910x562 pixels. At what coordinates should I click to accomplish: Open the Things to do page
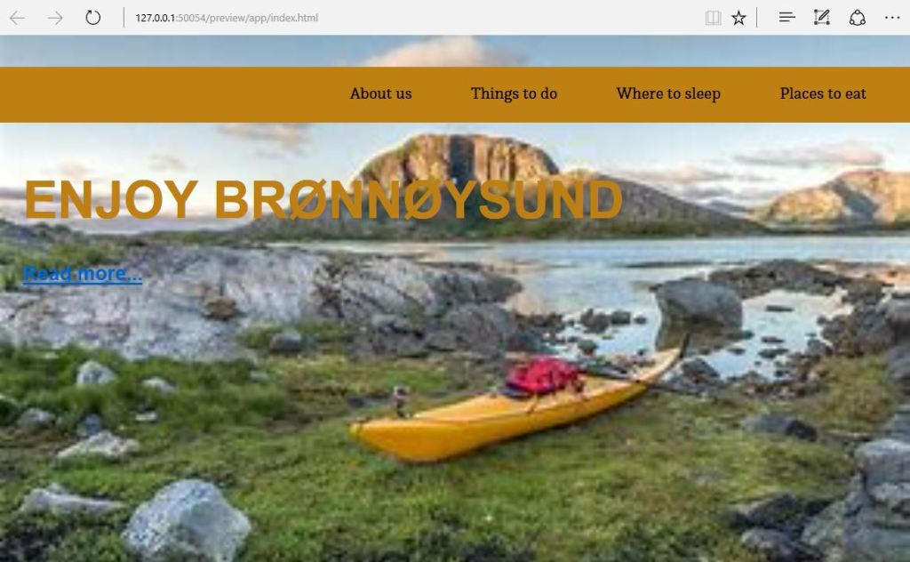514,93
